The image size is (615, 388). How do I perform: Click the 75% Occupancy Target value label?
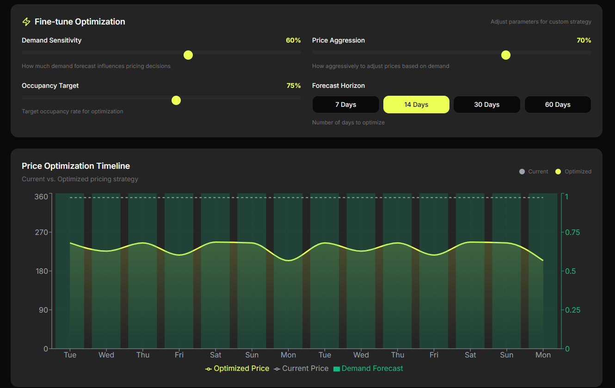pos(293,86)
